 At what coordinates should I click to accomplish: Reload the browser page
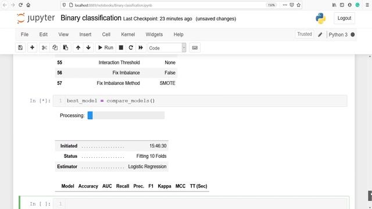[x=21, y=5]
